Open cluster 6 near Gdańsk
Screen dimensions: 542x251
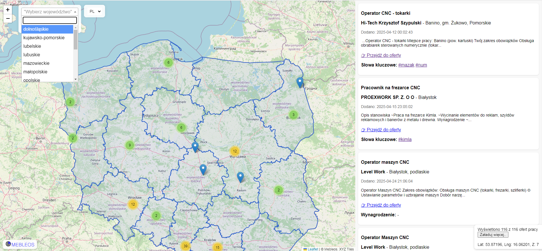169,63
